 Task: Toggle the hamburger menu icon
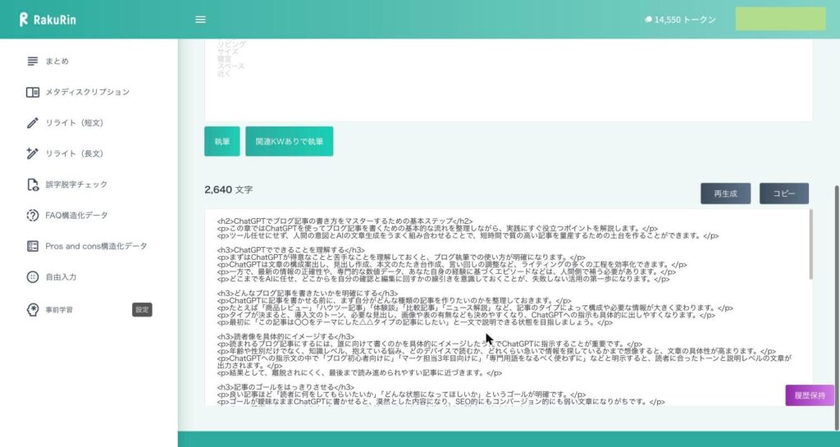tap(200, 20)
